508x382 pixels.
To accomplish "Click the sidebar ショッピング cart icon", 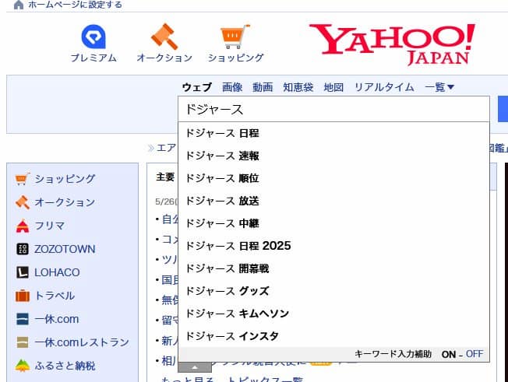I will pyautogui.click(x=23, y=179).
